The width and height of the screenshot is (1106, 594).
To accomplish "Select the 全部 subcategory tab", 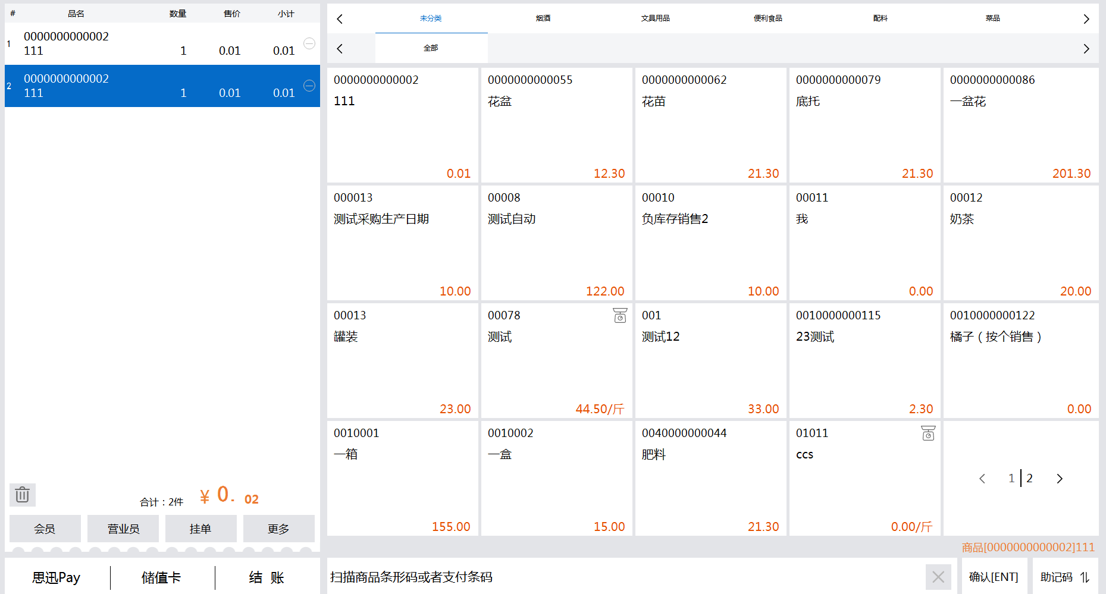I will [x=431, y=48].
